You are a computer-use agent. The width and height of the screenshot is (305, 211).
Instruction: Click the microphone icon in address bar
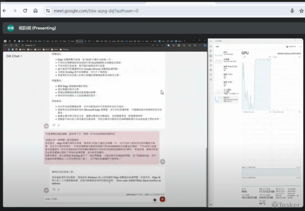click(292, 11)
